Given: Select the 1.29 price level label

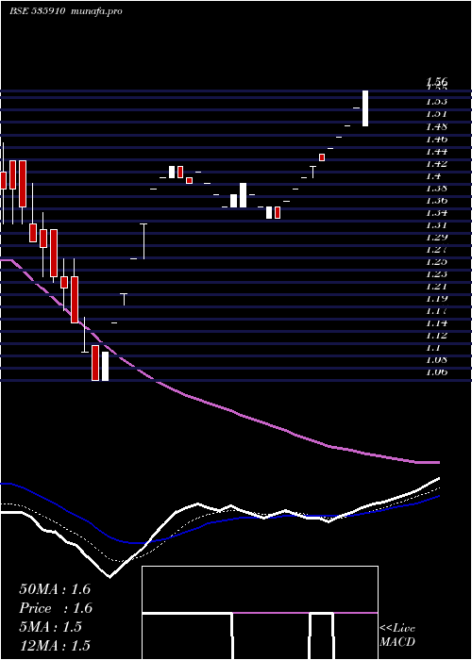Looking at the screenshot, I should point(436,237).
